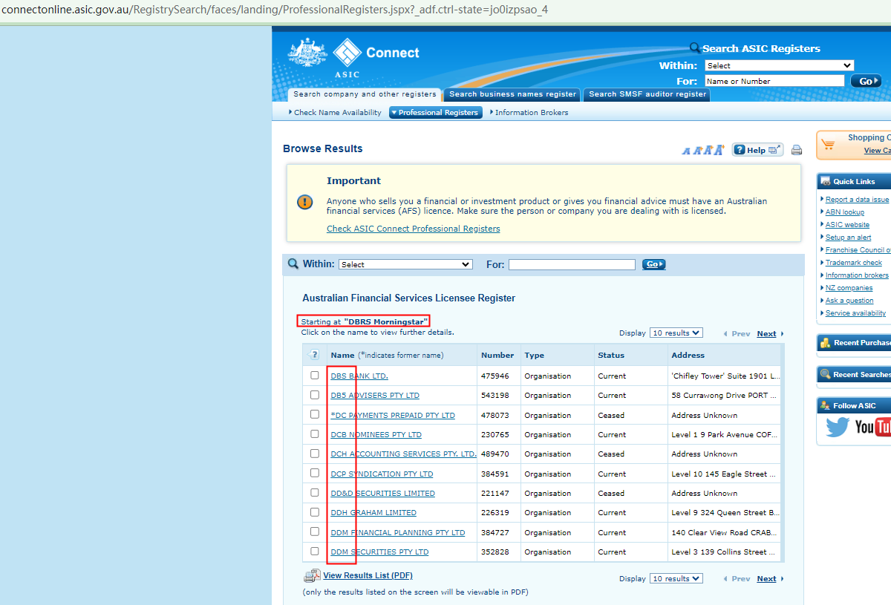Tick checkbox for DDH GRAHAM LIMITED
891x605 pixels.
(x=315, y=512)
